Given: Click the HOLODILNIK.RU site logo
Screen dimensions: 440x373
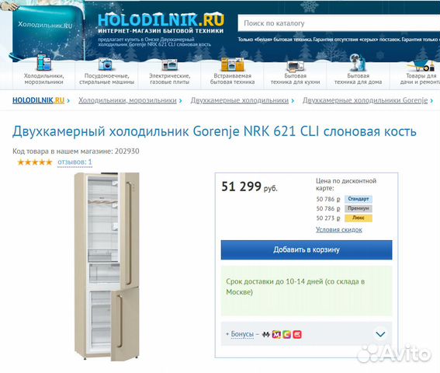Looking at the screenshot, I should tap(161, 19).
